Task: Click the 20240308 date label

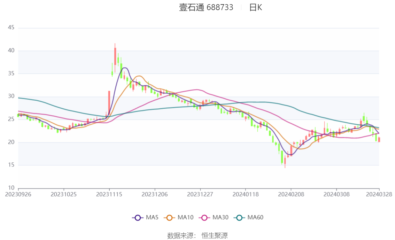Action: 336,194
